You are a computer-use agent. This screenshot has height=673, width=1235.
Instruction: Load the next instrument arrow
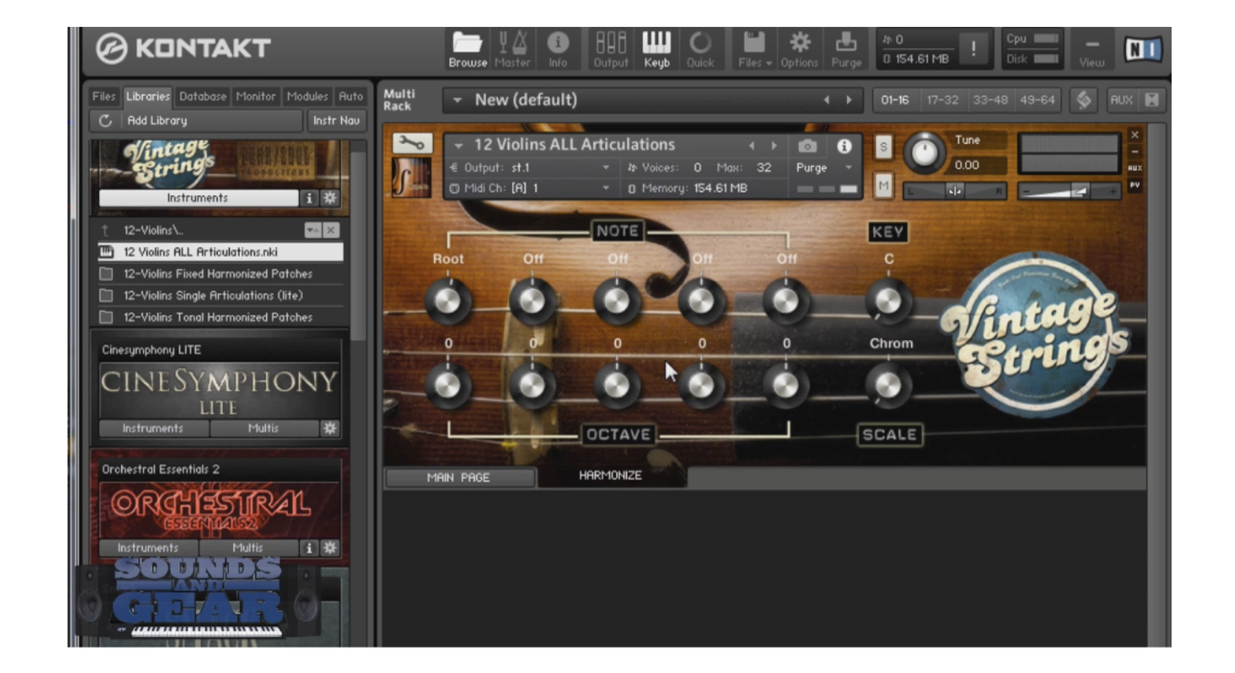point(774,145)
